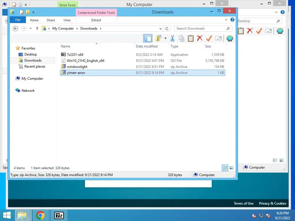
Task: Select the yimen-error zip archive
Action: click(x=142, y=73)
